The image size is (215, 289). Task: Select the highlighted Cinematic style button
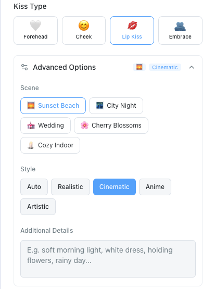(x=115, y=187)
